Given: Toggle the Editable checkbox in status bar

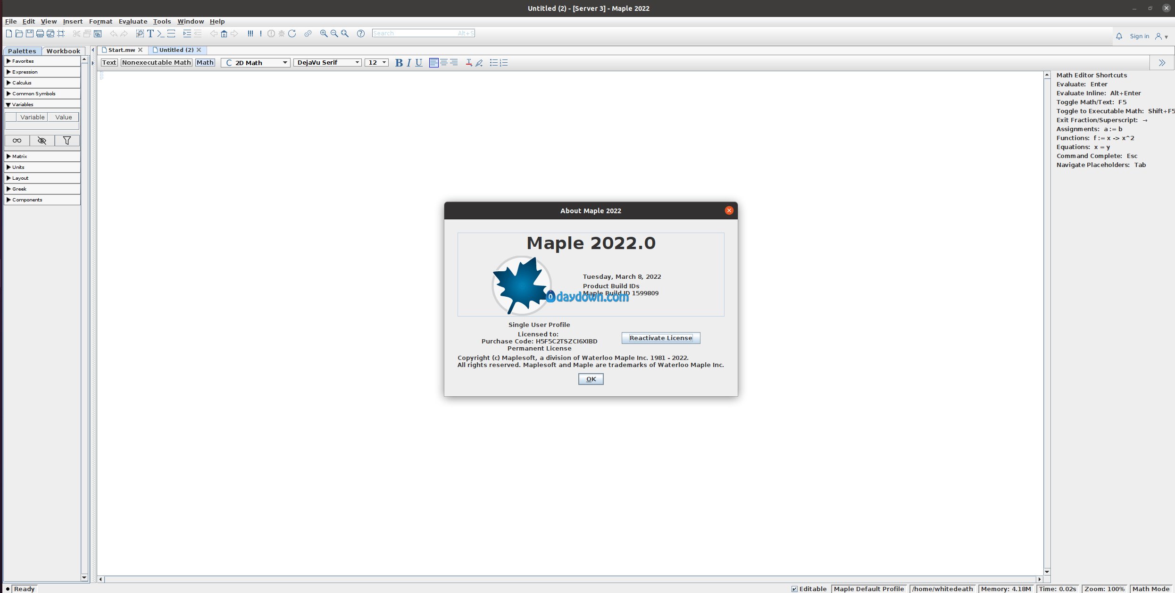Looking at the screenshot, I should pos(794,589).
